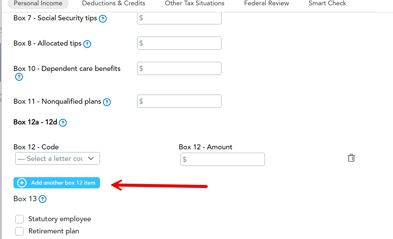The image size is (393, 239).
Task: Check the Statutory employee checkbox
Action: tap(20, 219)
